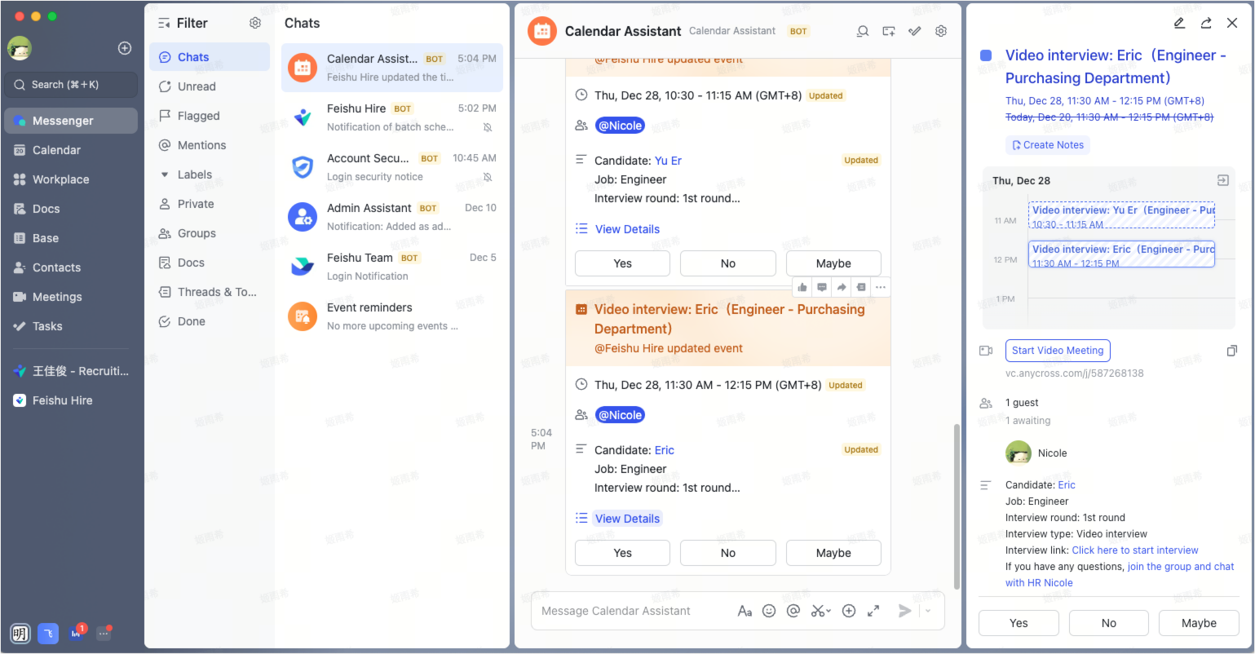This screenshot has height=654, width=1255.
Task: Click the plus icon beside profile avatar
Action: pyautogui.click(x=125, y=48)
